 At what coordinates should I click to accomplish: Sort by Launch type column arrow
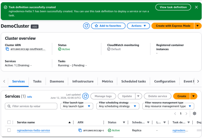(165, 122)
